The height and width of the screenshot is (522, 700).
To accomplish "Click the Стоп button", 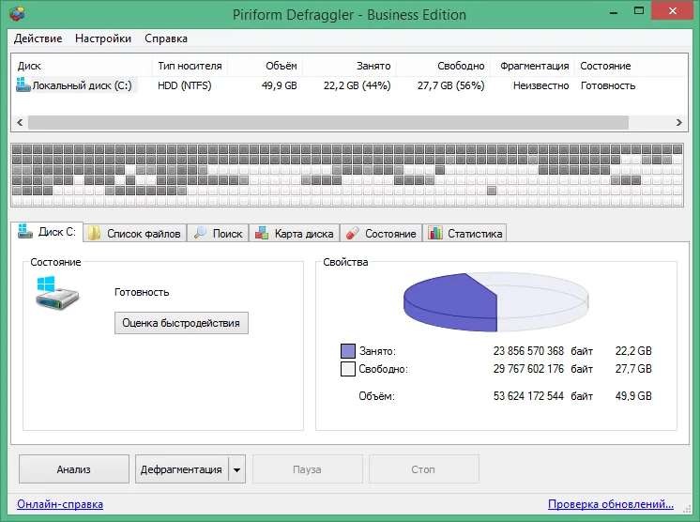I will tap(424, 469).
